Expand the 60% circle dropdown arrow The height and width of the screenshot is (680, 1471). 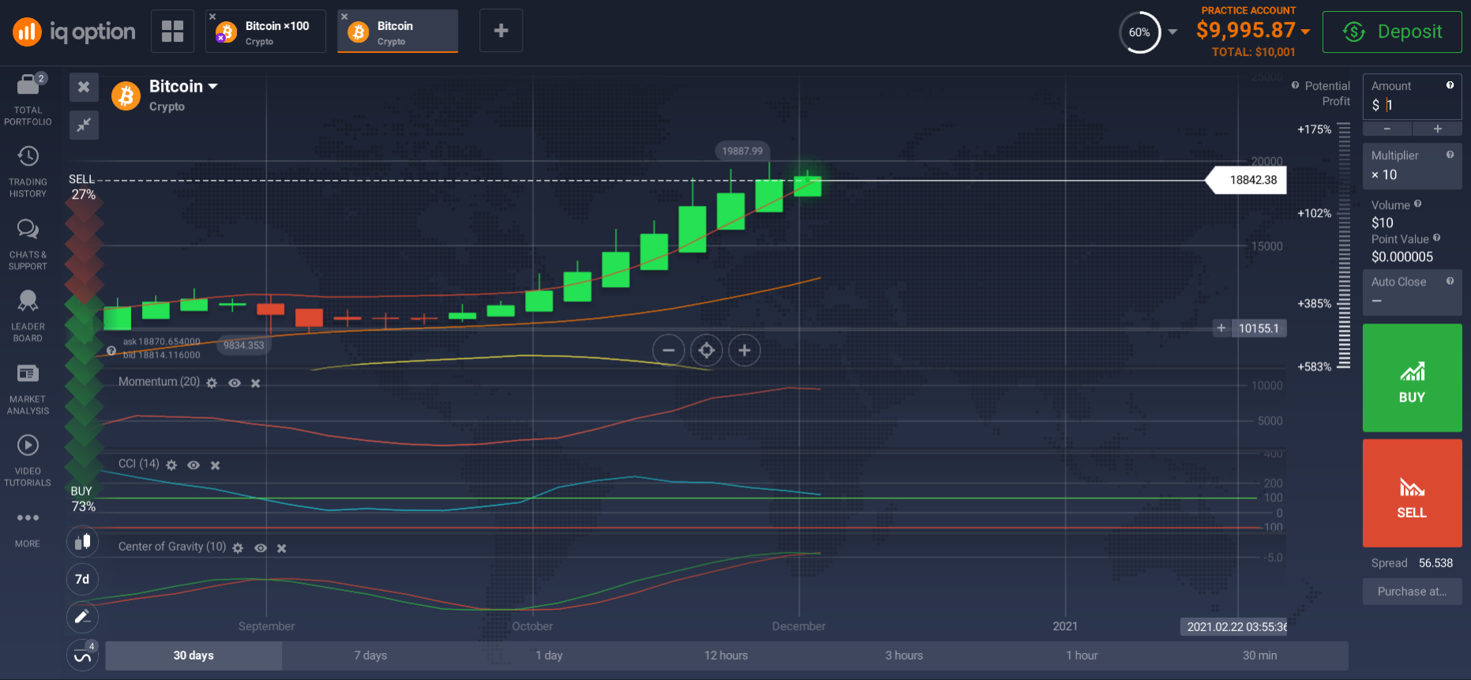(1173, 32)
